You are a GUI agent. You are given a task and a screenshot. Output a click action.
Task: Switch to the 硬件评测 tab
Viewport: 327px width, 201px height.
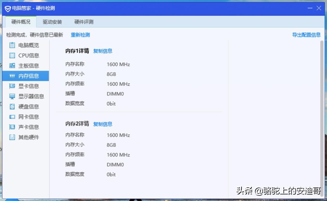click(84, 22)
